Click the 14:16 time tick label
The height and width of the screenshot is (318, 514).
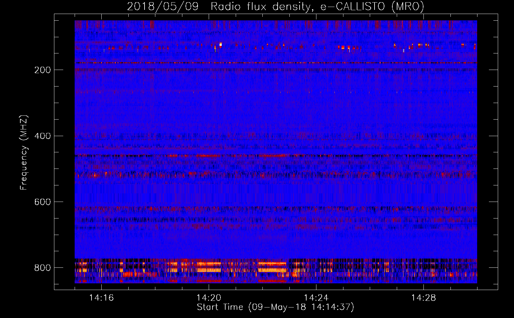point(101,298)
